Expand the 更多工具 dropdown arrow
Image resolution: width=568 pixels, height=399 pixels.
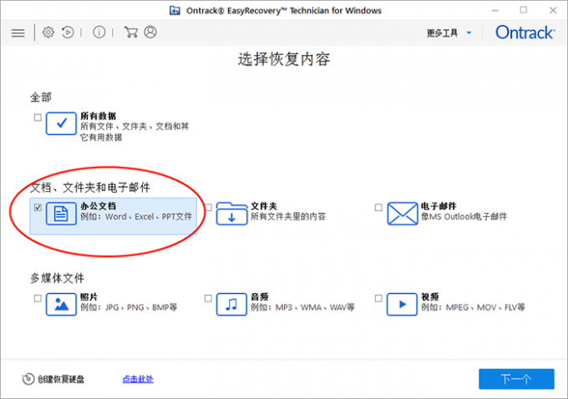click(x=469, y=33)
